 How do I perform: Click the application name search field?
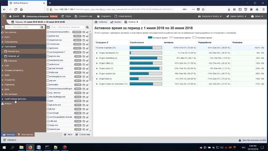67,27
